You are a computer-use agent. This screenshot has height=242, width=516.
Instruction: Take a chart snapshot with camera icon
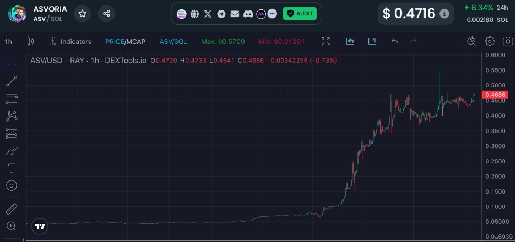(508, 41)
